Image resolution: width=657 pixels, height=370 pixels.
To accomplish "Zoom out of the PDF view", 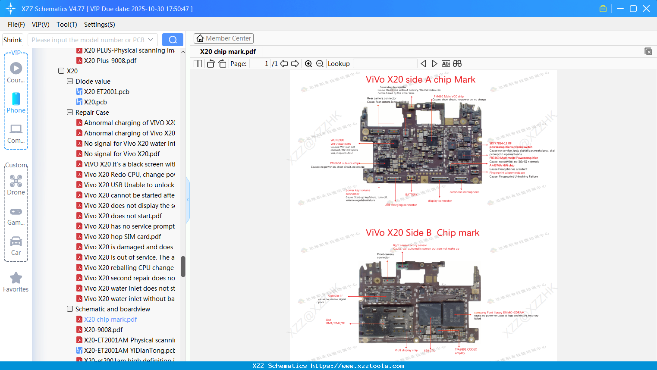I will pyautogui.click(x=320, y=63).
